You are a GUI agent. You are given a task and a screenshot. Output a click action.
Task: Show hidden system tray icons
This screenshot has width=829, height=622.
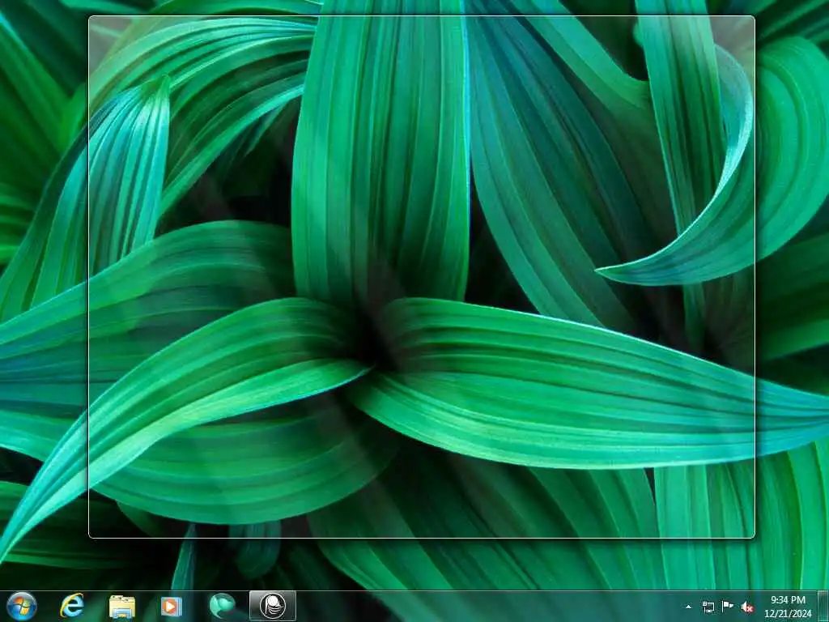tap(688, 607)
